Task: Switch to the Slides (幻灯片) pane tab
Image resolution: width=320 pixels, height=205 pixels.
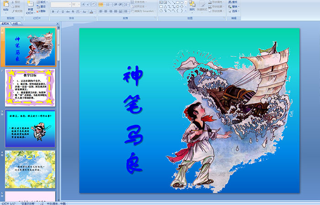Action: [5, 24]
